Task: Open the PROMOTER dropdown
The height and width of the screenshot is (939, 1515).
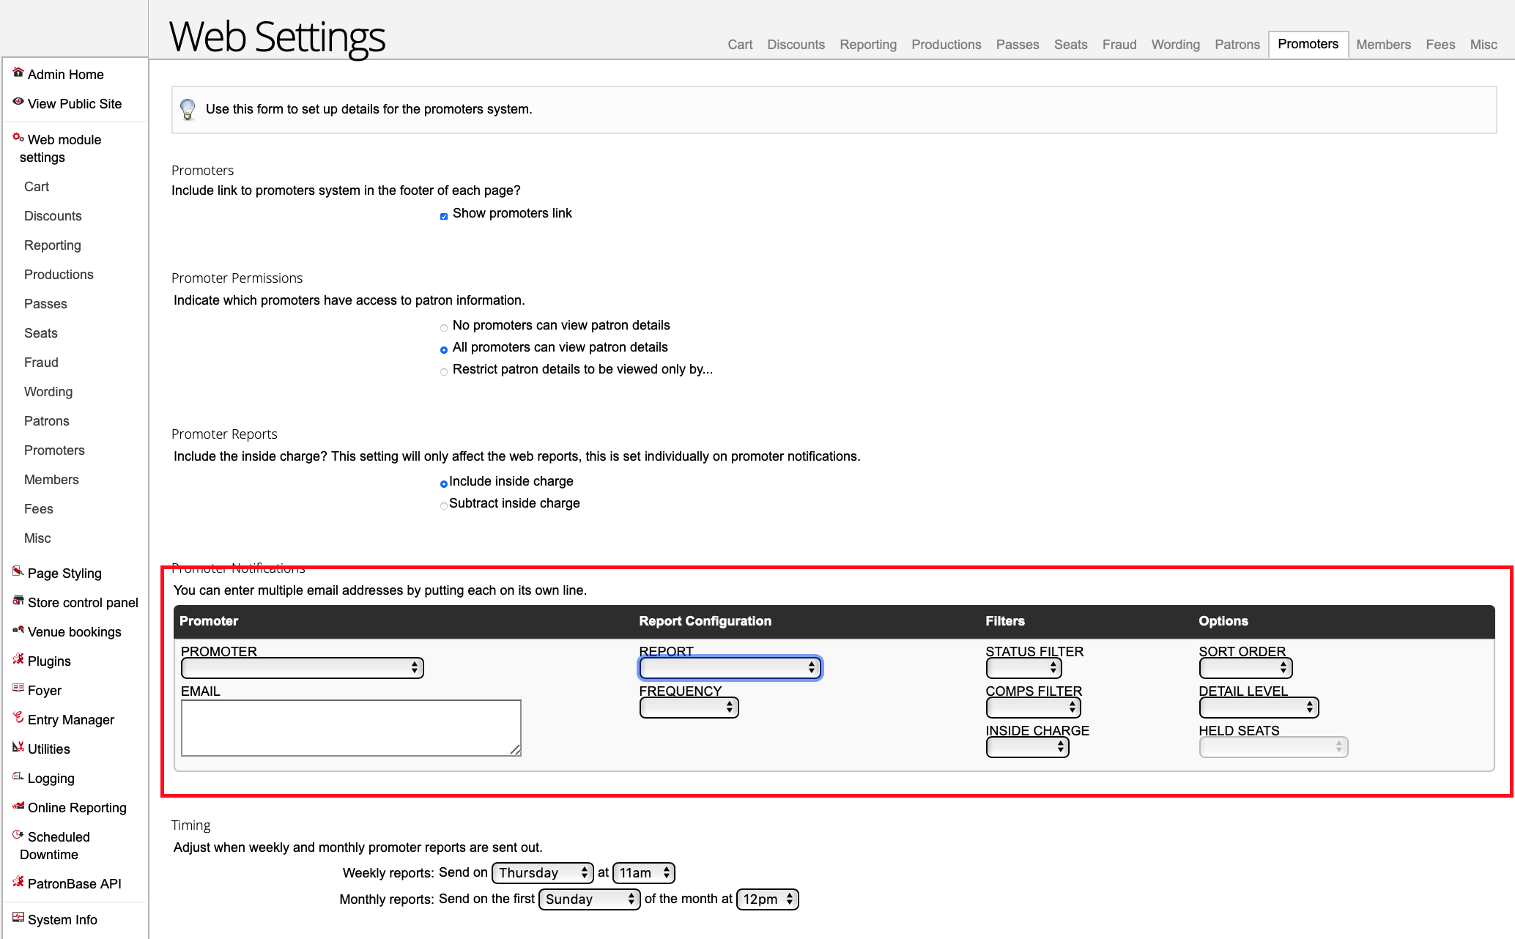Action: [x=302, y=668]
